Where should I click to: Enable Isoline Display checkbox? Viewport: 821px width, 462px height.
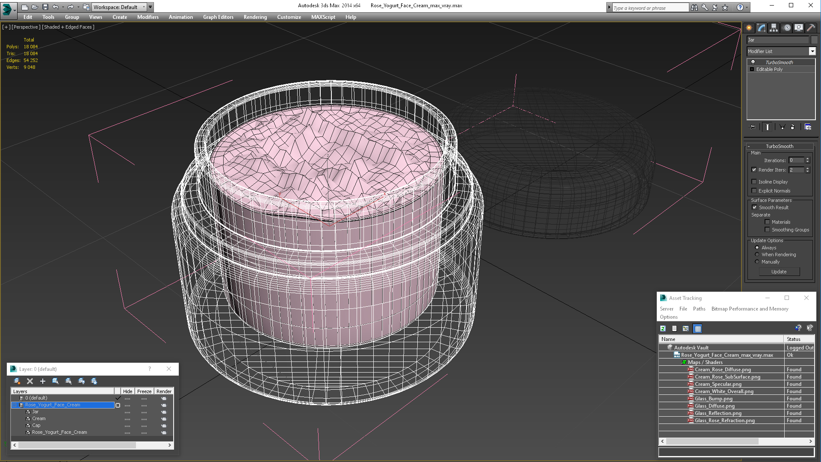(x=754, y=182)
